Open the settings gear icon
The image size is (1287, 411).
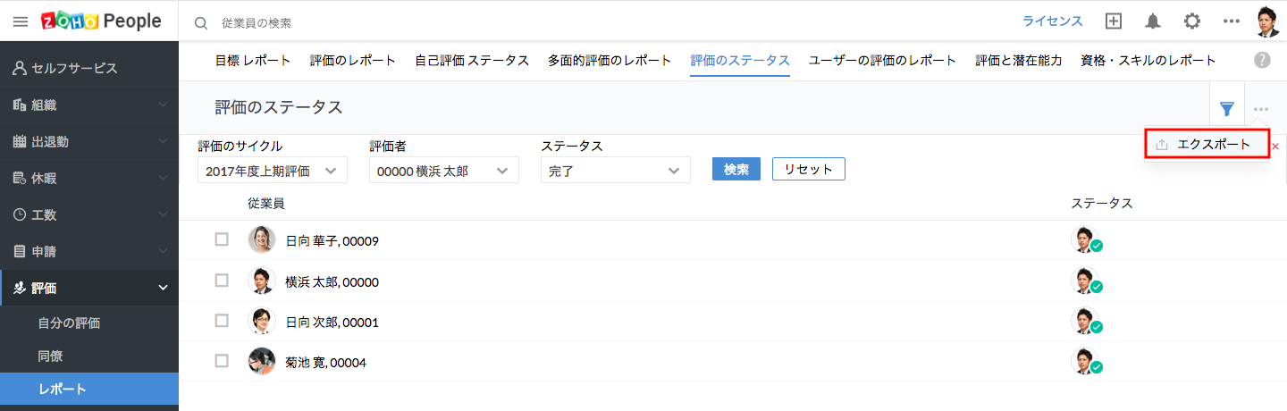pos(1192,22)
